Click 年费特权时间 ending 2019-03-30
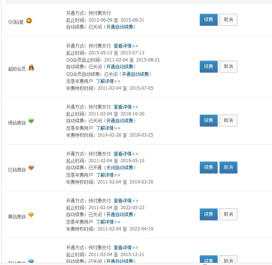Screen dimensions: 272x265 (110, 182)
